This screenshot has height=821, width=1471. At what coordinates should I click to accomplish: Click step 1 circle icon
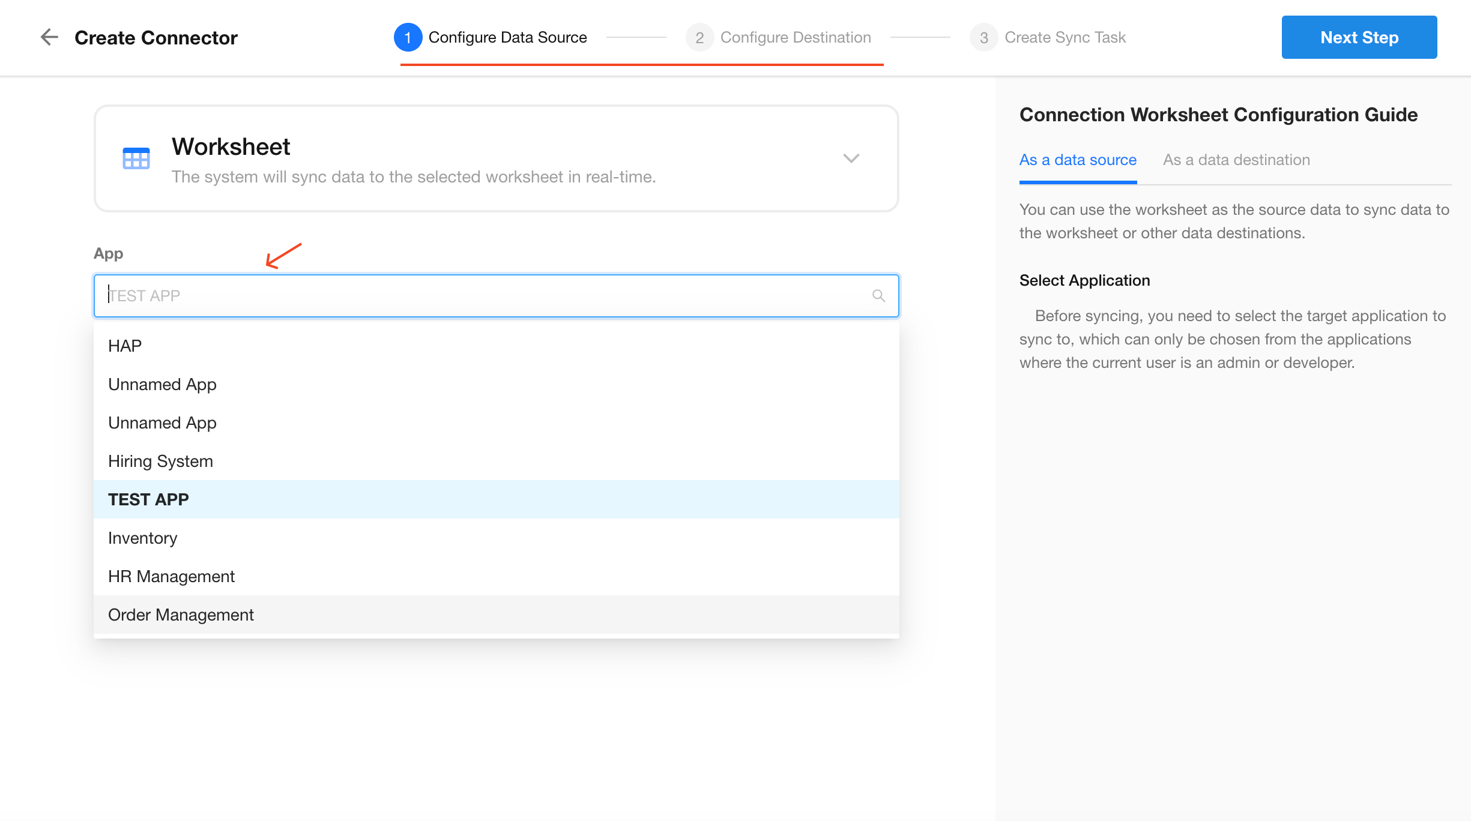[408, 37]
